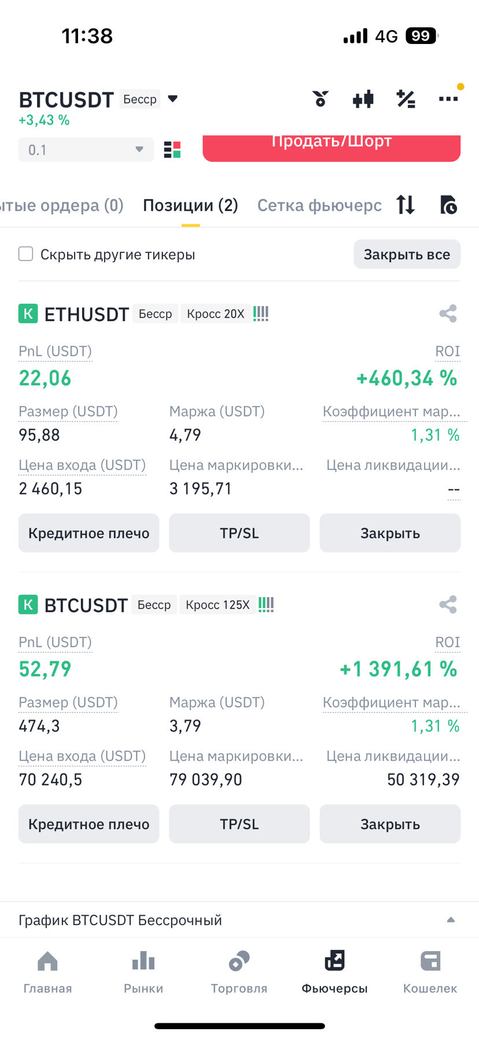The image size is (479, 1039).
Task: Toggle the order book layout icon
Action: [x=172, y=150]
